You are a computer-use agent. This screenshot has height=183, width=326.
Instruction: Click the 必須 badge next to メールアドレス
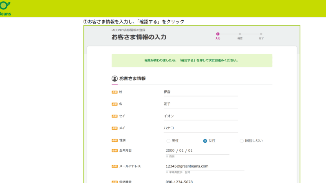coord(115,166)
